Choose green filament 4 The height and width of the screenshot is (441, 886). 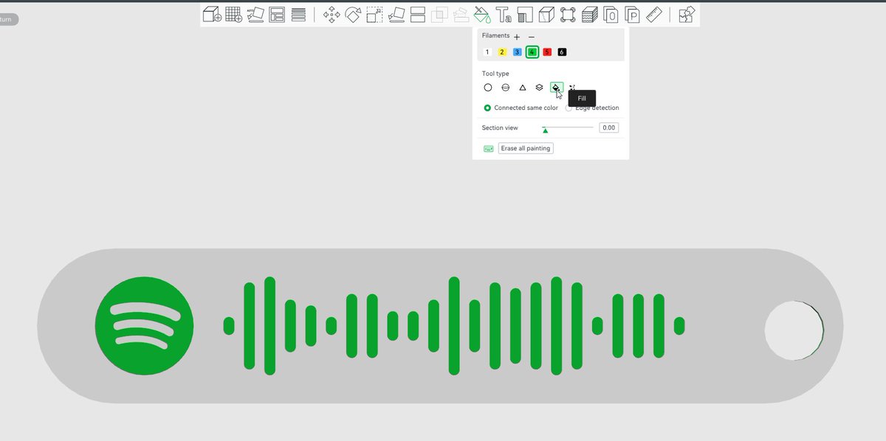click(x=532, y=52)
